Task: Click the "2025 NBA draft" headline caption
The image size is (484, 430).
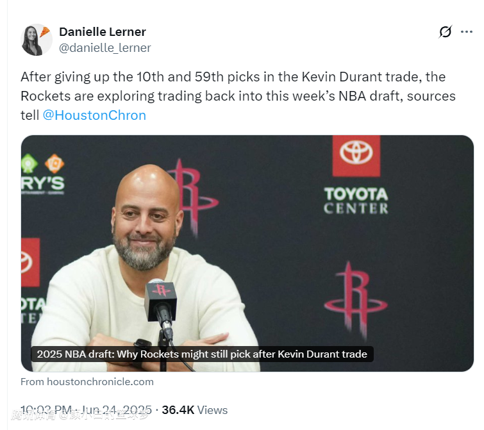Action: 202,354
